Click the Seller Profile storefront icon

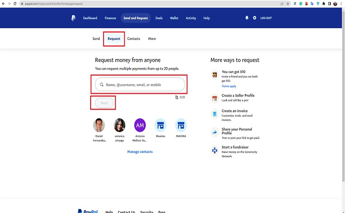214,98
